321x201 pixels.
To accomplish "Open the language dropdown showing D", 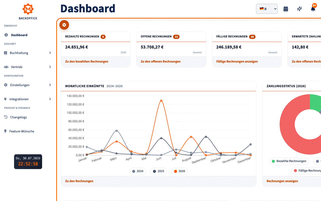I will 267,9.
